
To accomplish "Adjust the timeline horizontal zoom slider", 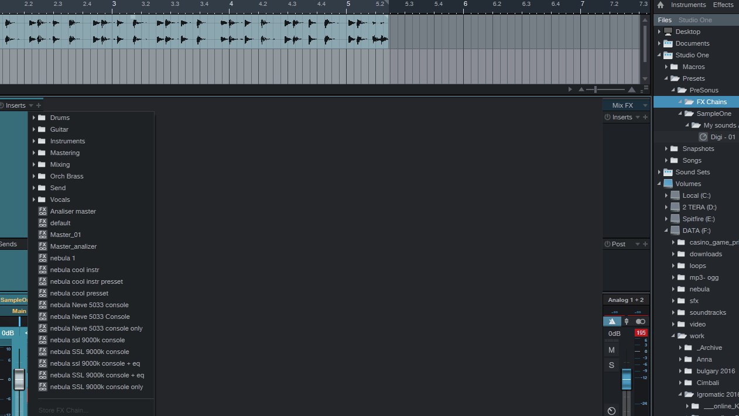I will (x=596, y=90).
